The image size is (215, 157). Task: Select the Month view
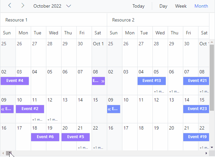click(201, 6)
